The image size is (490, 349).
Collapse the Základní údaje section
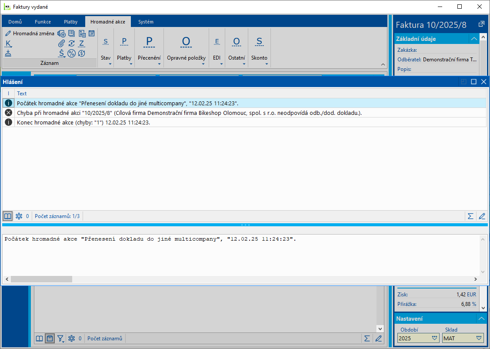[474, 39]
